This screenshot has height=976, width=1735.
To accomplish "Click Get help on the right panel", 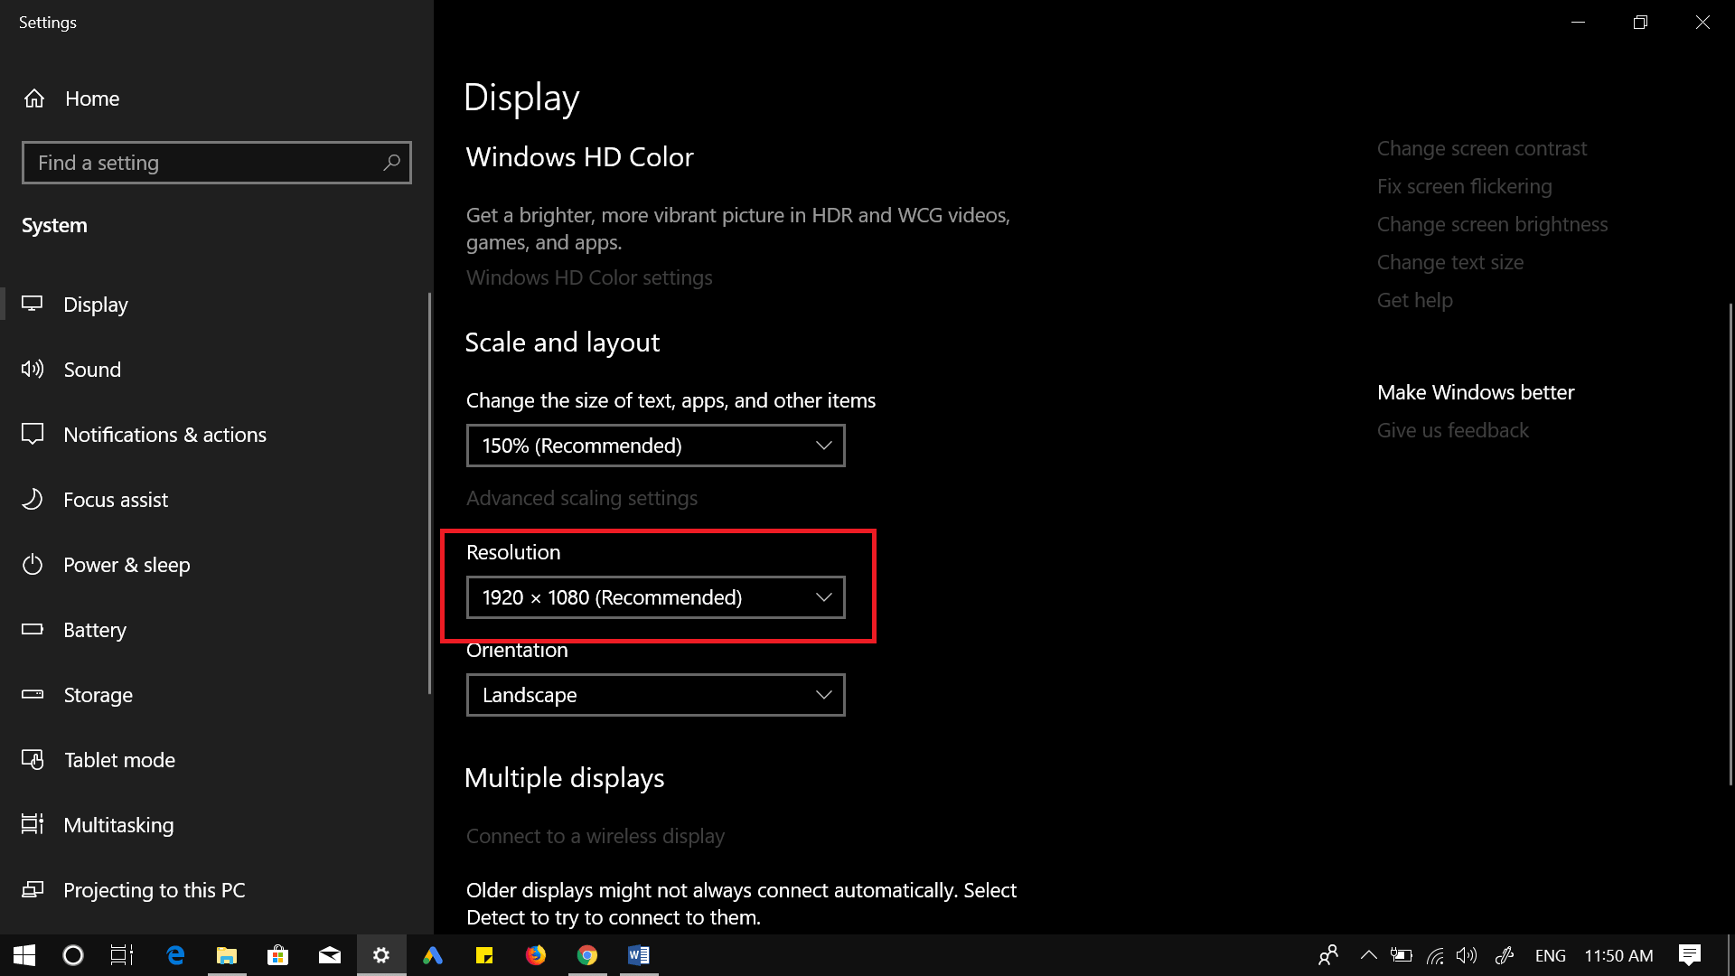I will tap(1414, 299).
